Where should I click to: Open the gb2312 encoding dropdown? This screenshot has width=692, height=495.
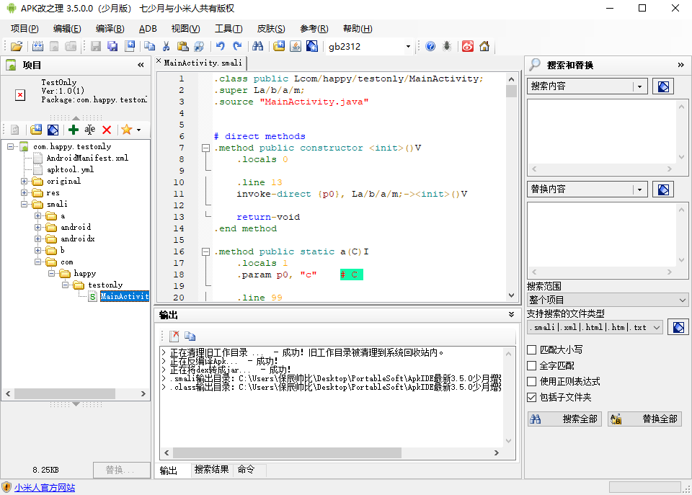click(x=408, y=47)
